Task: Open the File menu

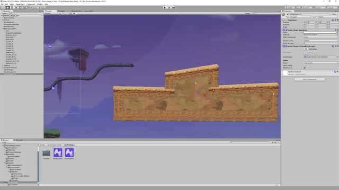Action: 2,4
